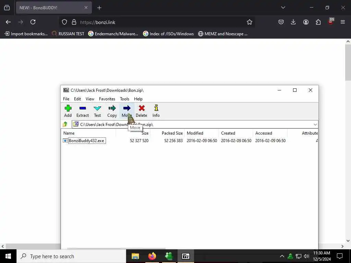This screenshot has height=263, width=351.
Task: Click the BonziBuddy432.exe file icon
Action: (65, 141)
